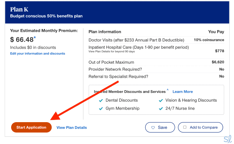Open the View Plan Details link
The image size is (234, 144).
tap(71, 128)
